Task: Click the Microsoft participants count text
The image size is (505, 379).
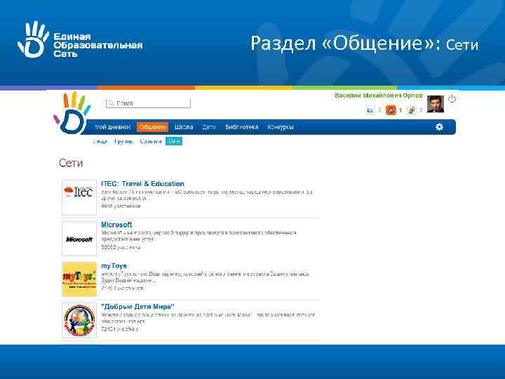Action: (121, 247)
